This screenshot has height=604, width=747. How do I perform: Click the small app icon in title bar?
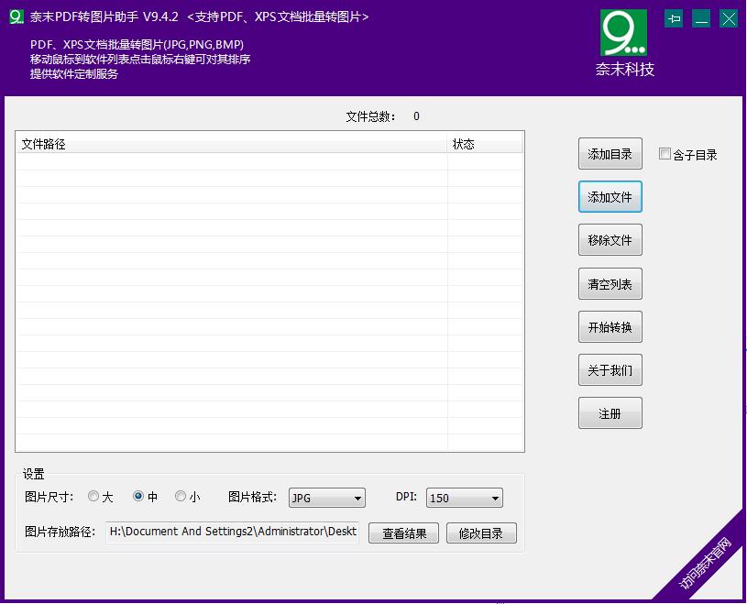tap(16, 16)
